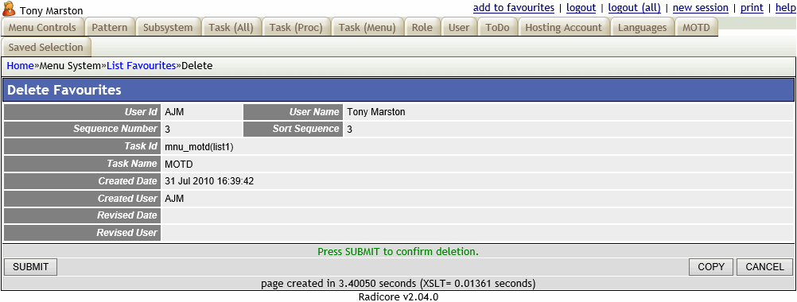
Task: Click the Delete breadcrumb text
Action: click(197, 65)
